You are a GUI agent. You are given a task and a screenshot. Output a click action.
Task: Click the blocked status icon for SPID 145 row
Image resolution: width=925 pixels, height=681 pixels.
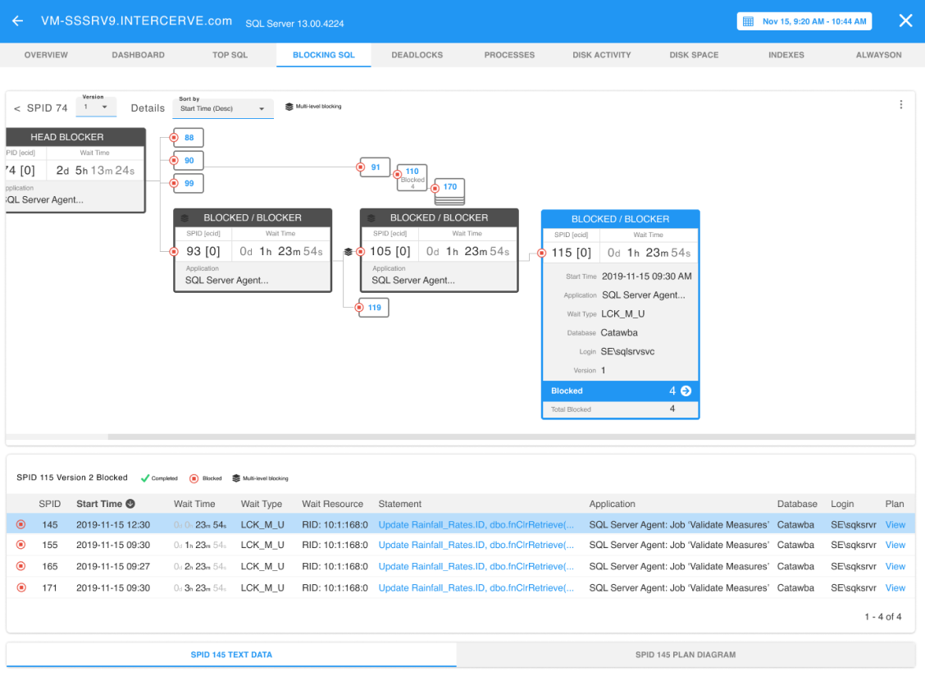click(21, 524)
